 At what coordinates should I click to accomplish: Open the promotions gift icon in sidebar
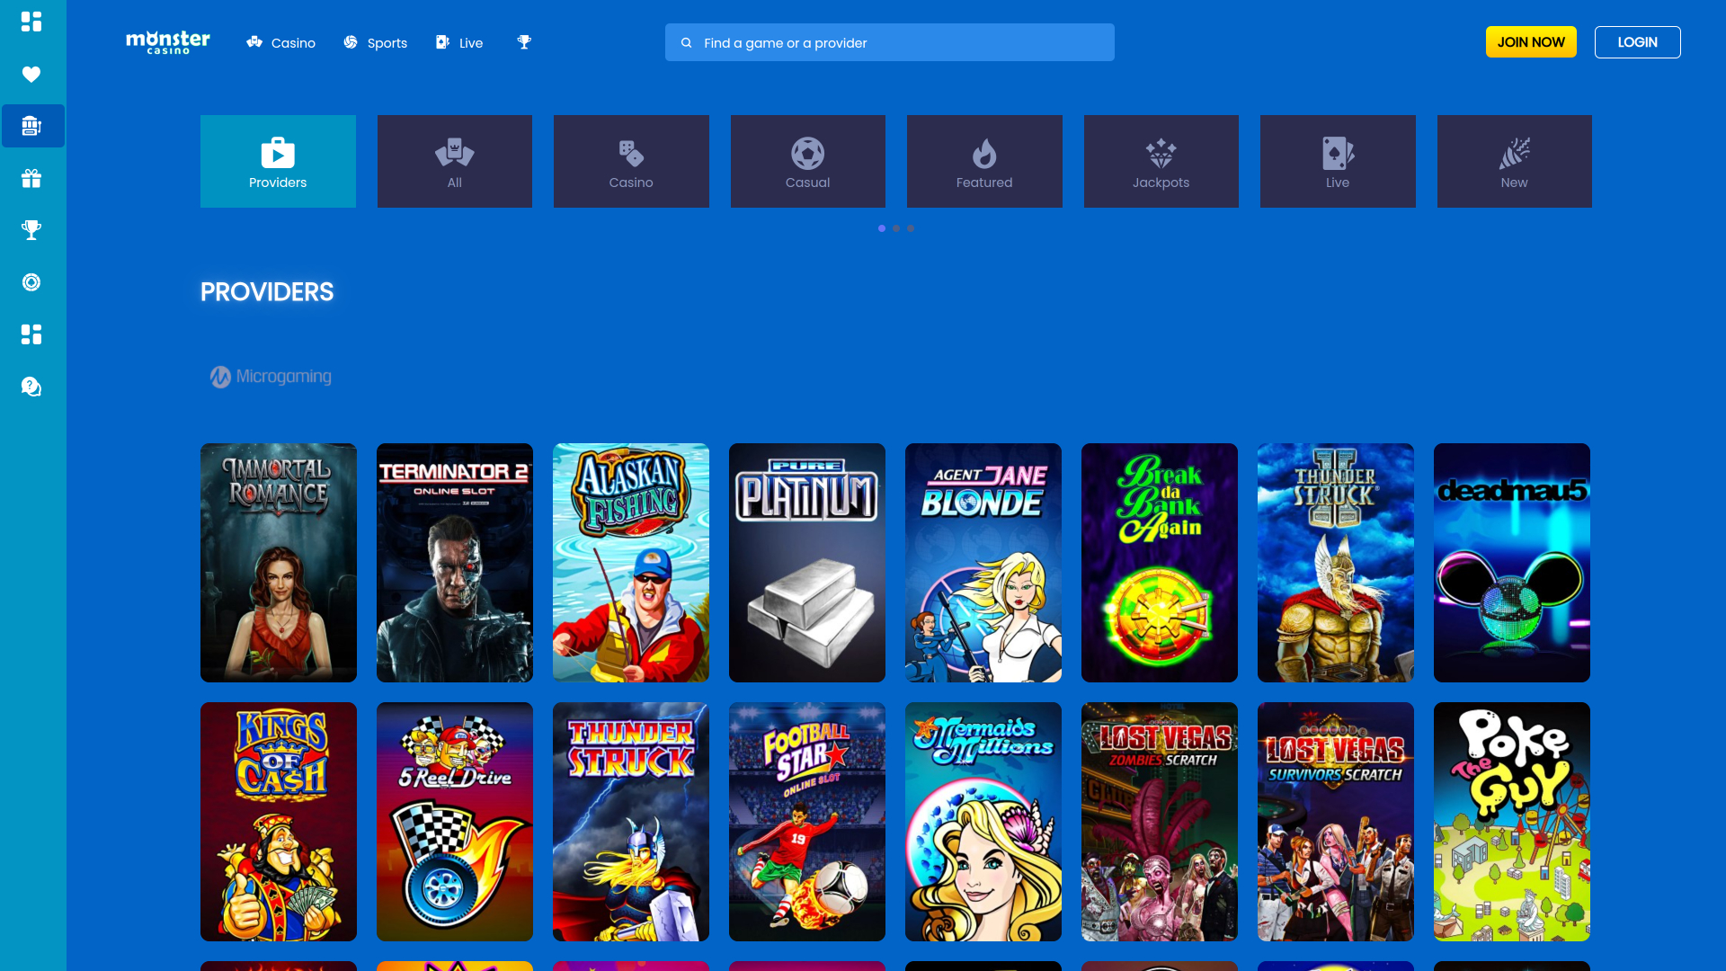click(x=32, y=178)
